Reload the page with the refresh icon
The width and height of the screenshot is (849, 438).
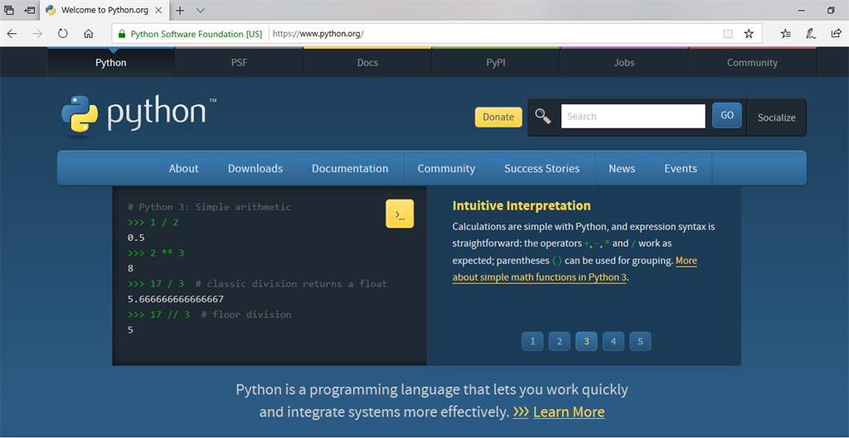coord(63,33)
